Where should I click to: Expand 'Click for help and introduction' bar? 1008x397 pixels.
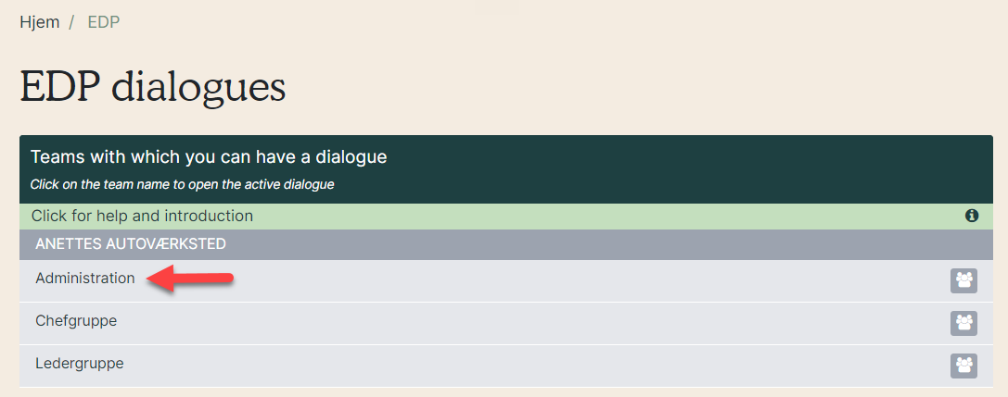click(x=506, y=217)
